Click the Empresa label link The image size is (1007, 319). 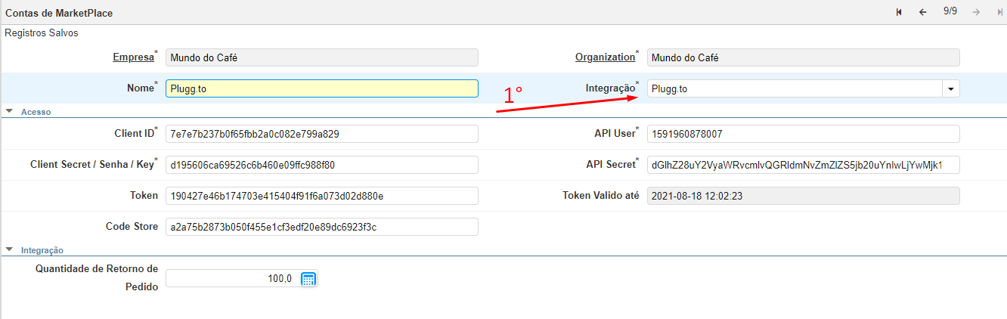coord(133,57)
